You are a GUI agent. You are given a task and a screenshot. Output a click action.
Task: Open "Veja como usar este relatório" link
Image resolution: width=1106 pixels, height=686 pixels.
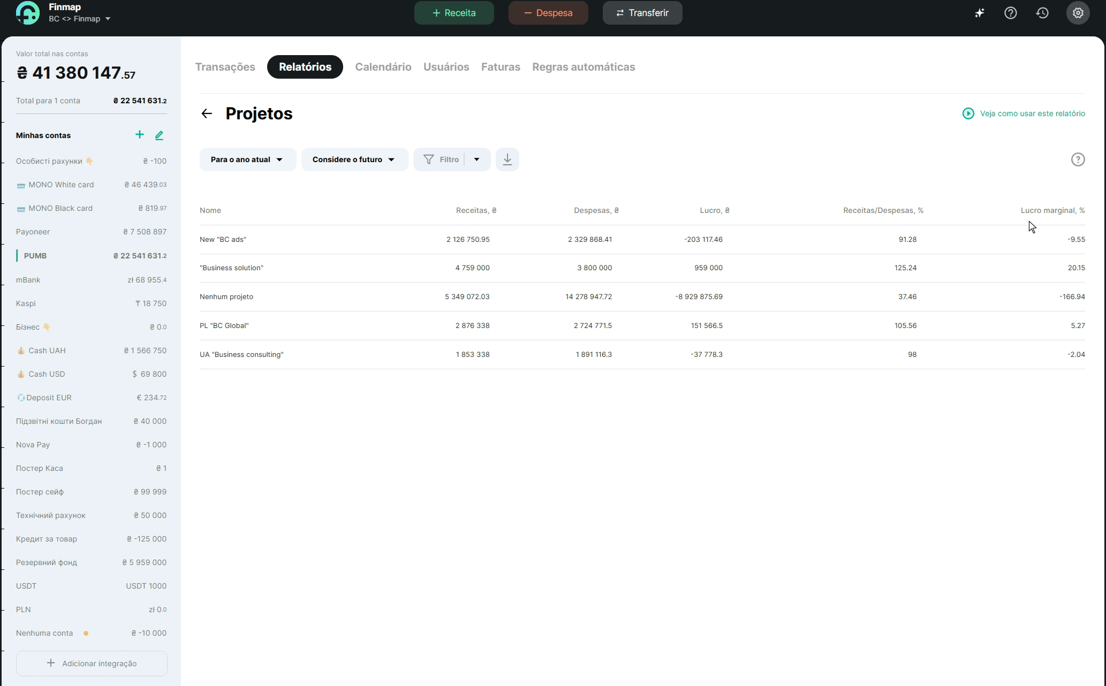(1032, 113)
